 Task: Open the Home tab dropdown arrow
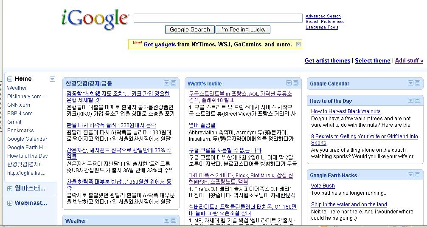(x=52, y=79)
